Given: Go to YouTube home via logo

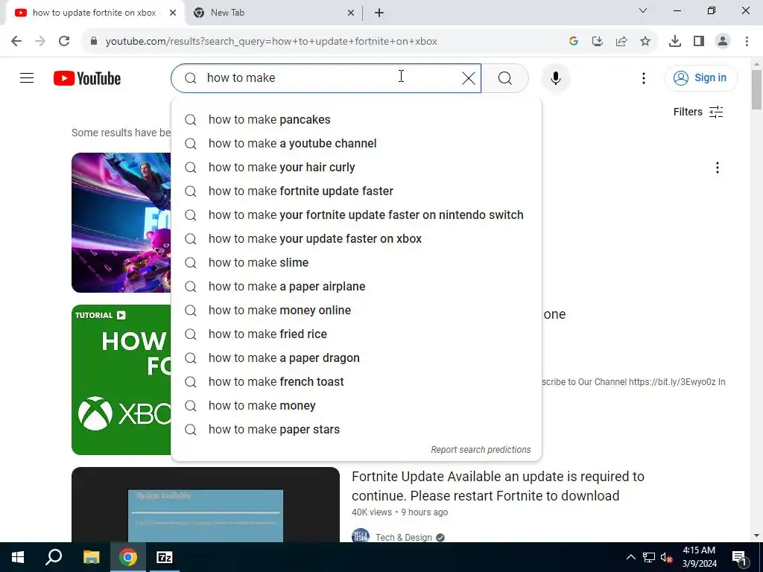Looking at the screenshot, I should [87, 78].
